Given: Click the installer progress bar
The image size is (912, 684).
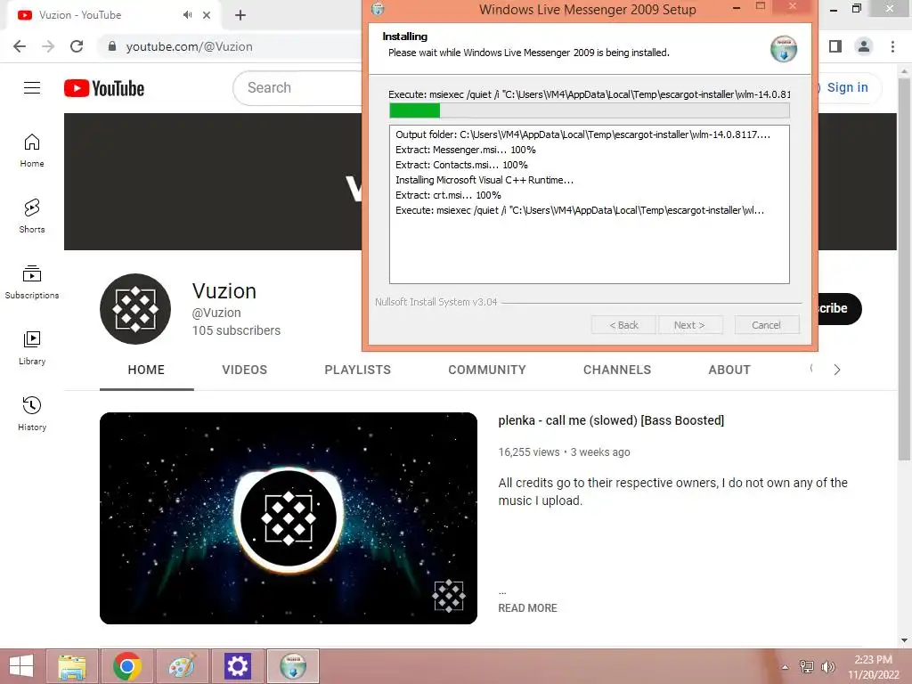Looking at the screenshot, I should (590, 110).
